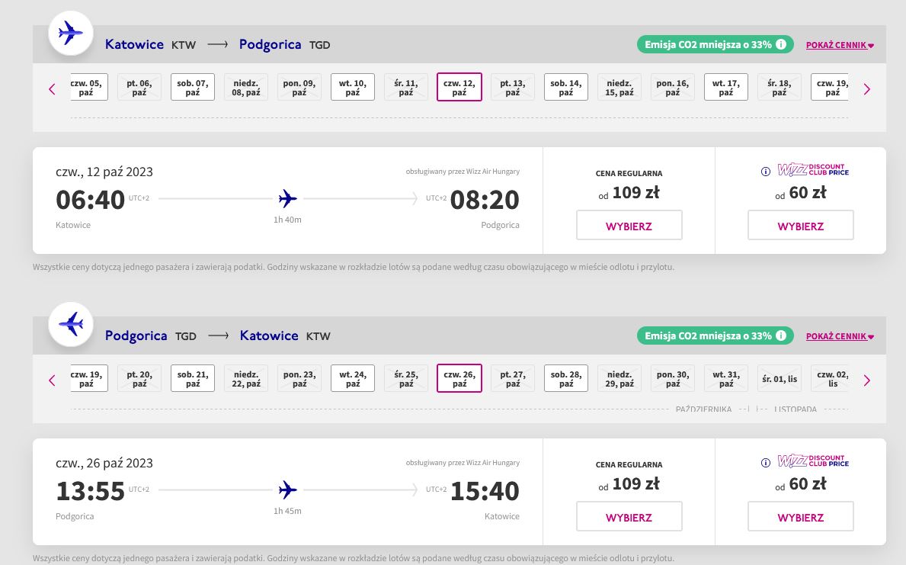Show earlier return dates with left arrow
Screen dimensions: 906x565
(52, 380)
